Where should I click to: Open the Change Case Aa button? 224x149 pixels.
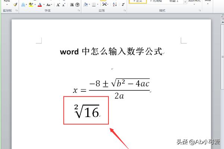pos(48,5)
